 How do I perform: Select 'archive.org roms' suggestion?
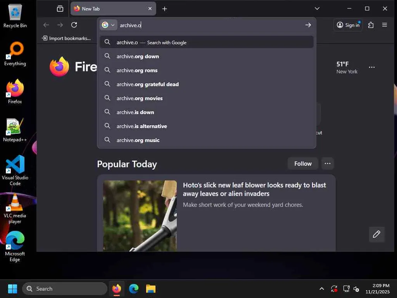206,70
